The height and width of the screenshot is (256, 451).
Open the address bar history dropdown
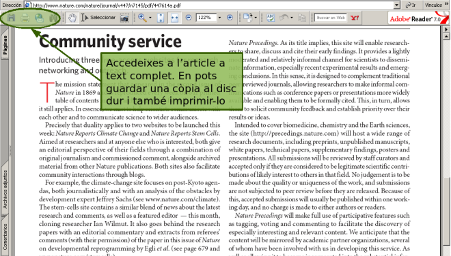click(396, 5)
